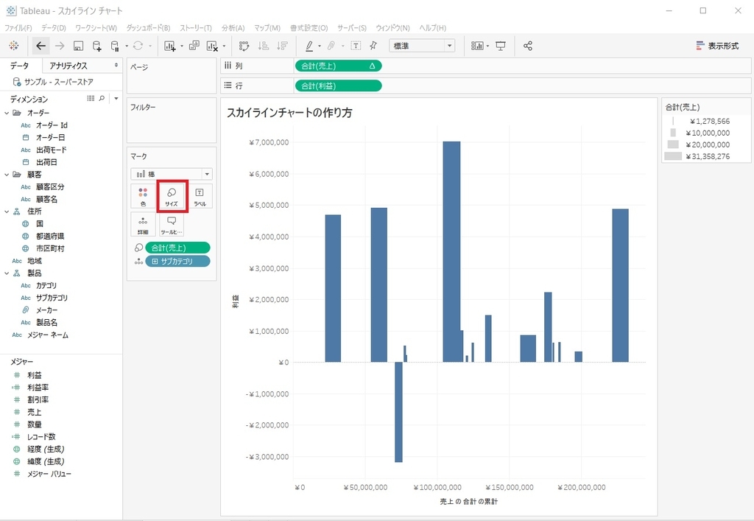This screenshot has width=754, height=521.
Task: Open the dropdown arrow next to clear sheet
Action: [x=224, y=46]
